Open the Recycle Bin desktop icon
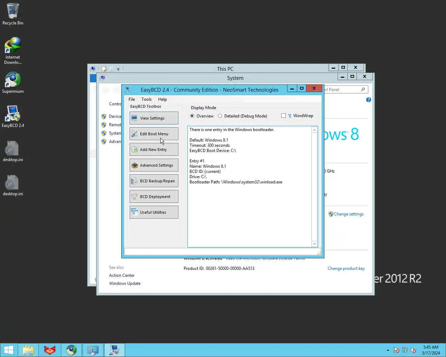The height and width of the screenshot is (357, 446). point(13,14)
